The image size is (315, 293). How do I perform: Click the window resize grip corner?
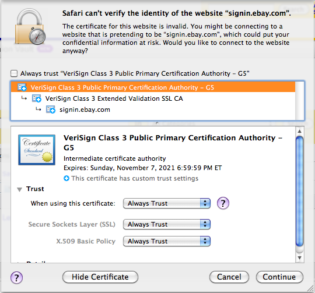click(x=310, y=288)
